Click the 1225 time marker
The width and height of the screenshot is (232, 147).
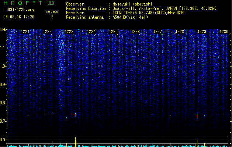point(113,32)
